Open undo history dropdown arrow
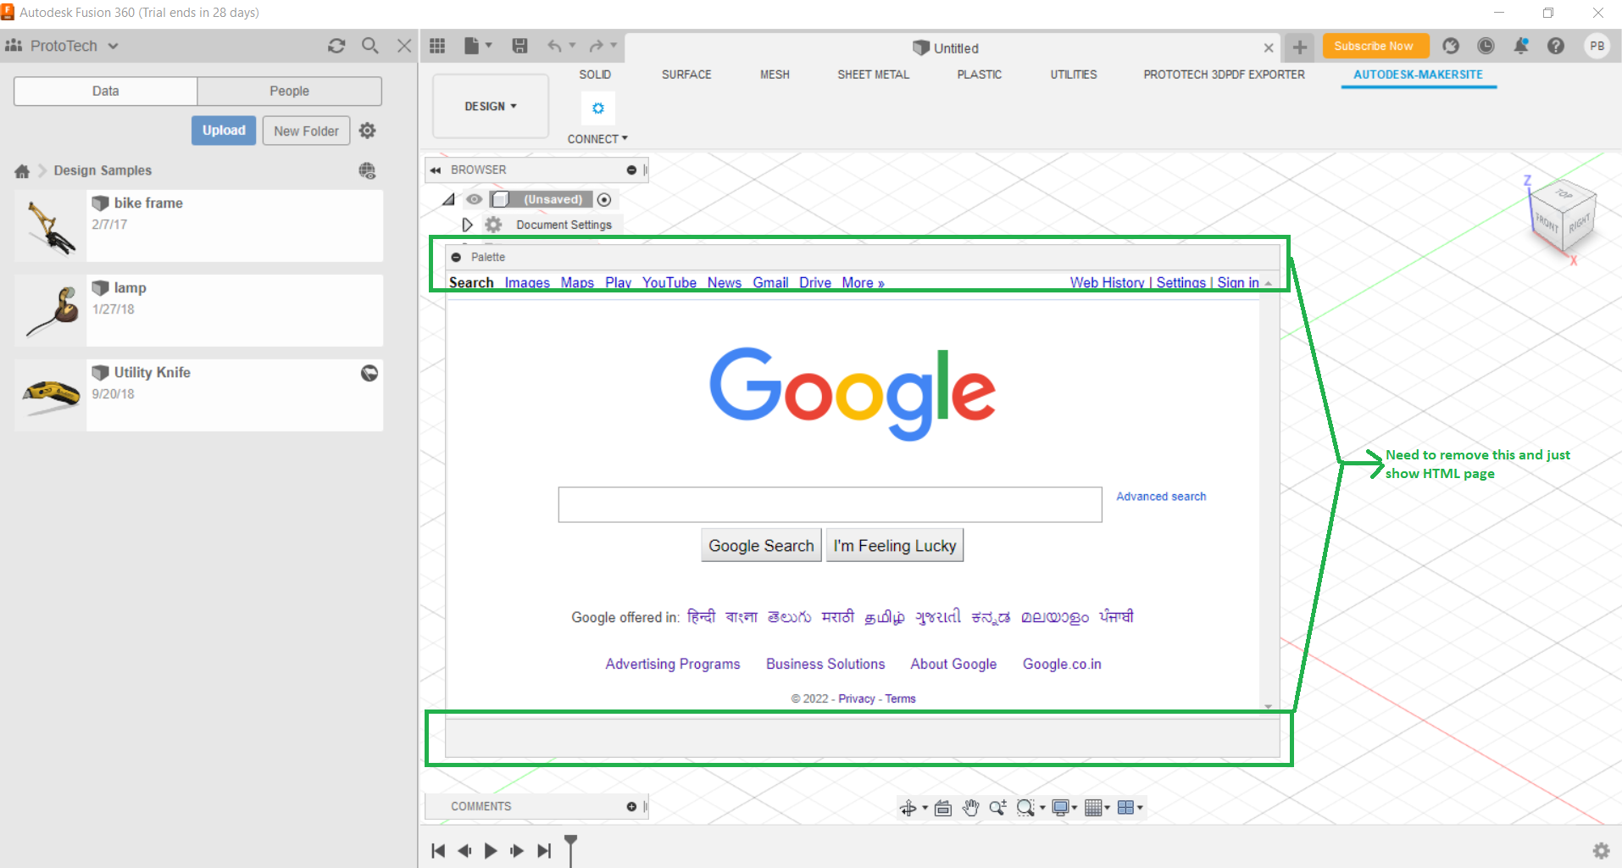Image resolution: width=1622 pixels, height=868 pixels. (573, 46)
